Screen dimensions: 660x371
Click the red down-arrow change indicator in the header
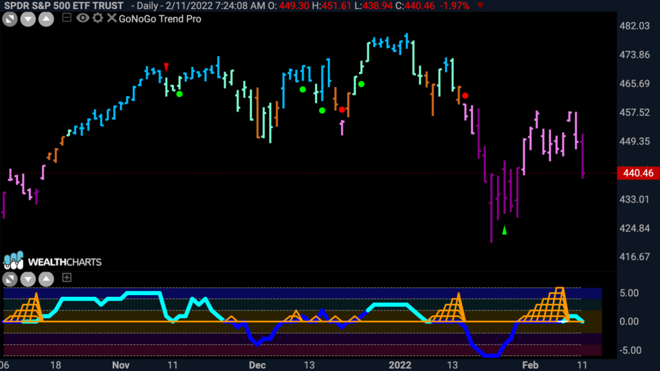pos(480,6)
